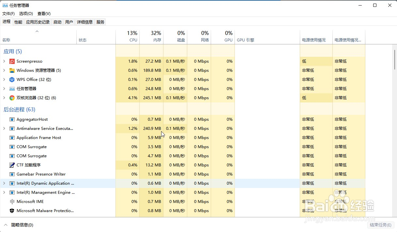Switch to the 用户 tab
The image size is (397, 232).
[x=69, y=22]
